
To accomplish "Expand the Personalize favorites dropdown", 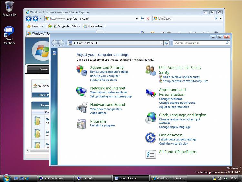I will (105, 26).
